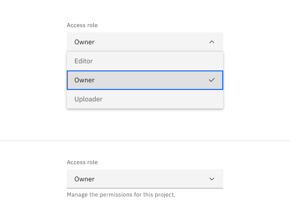Screen dimensions: 290x217
Task: Click the arrow icon beside the lower Owner field
Action: coord(212,179)
